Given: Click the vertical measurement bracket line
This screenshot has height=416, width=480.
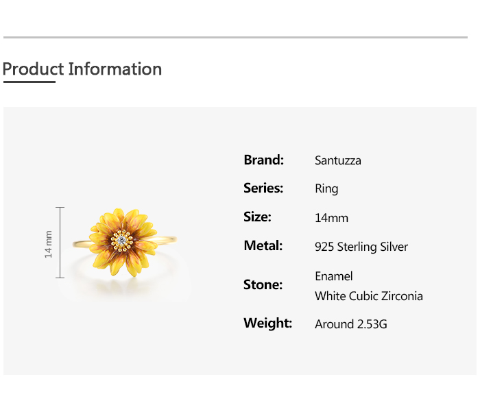Looking at the screenshot, I should tap(60, 243).
